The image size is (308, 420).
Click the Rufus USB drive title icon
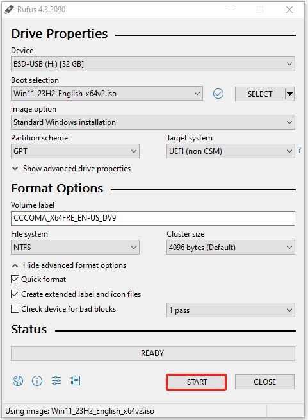click(x=9, y=10)
